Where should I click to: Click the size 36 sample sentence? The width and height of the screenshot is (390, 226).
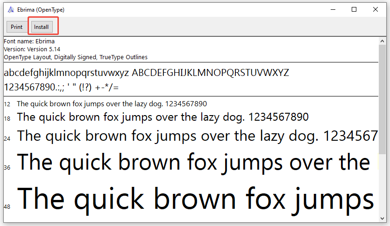point(193,163)
